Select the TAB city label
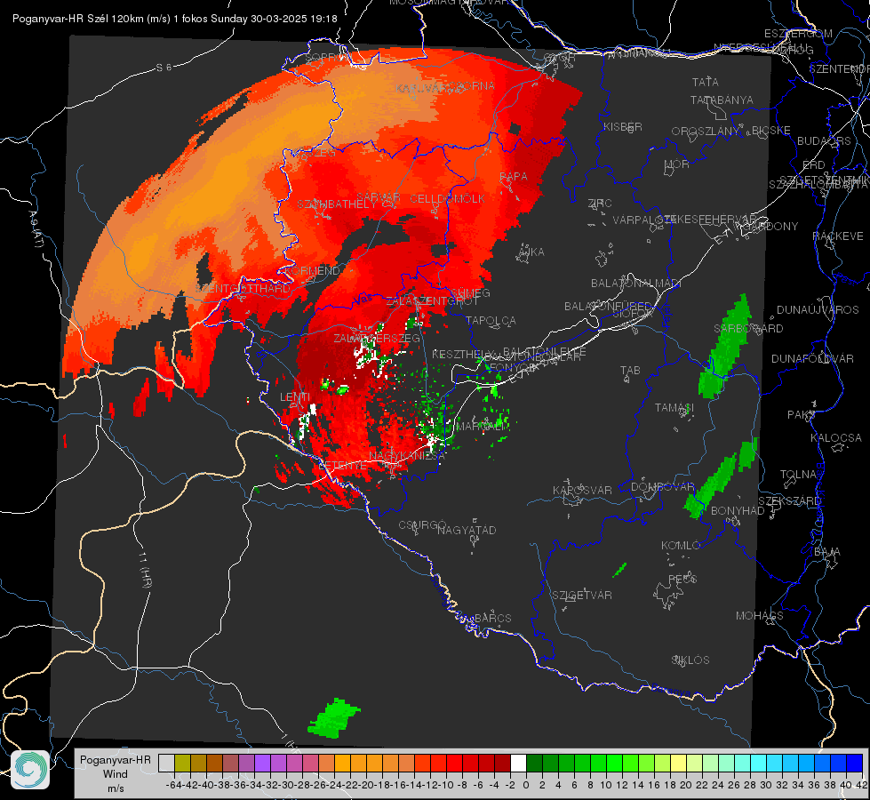 [x=630, y=370]
